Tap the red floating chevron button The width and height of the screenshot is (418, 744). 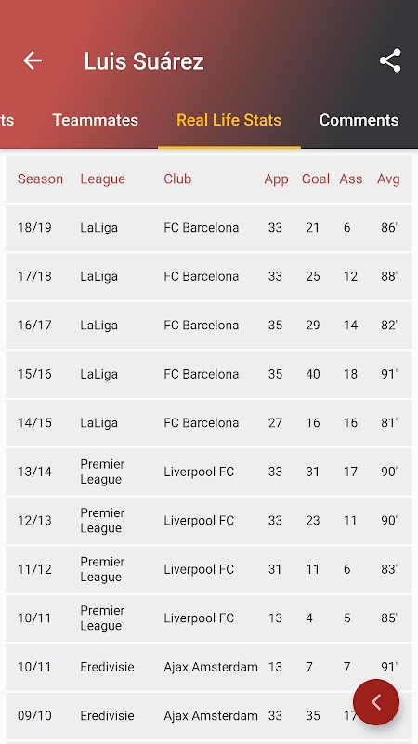pyautogui.click(x=376, y=702)
